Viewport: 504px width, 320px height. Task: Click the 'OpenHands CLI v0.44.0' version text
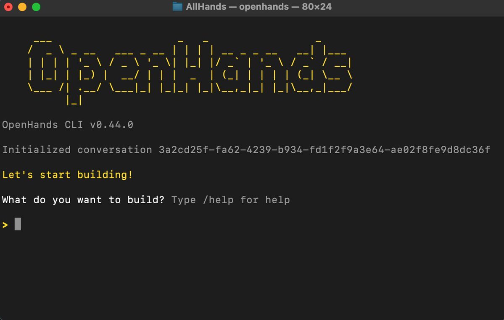(68, 125)
